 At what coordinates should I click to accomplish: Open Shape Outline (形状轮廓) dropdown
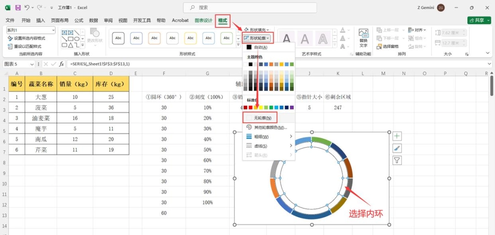click(x=257, y=38)
